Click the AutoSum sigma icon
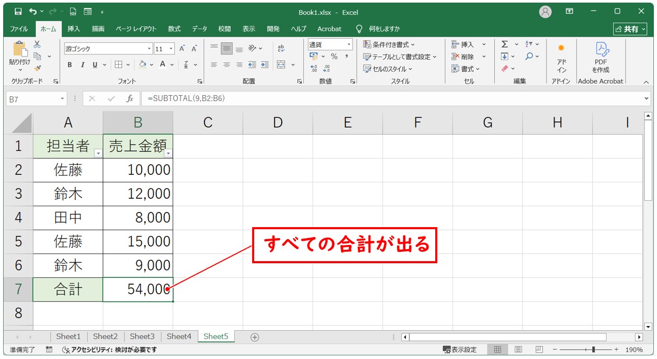657x359 pixels. point(505,44)
